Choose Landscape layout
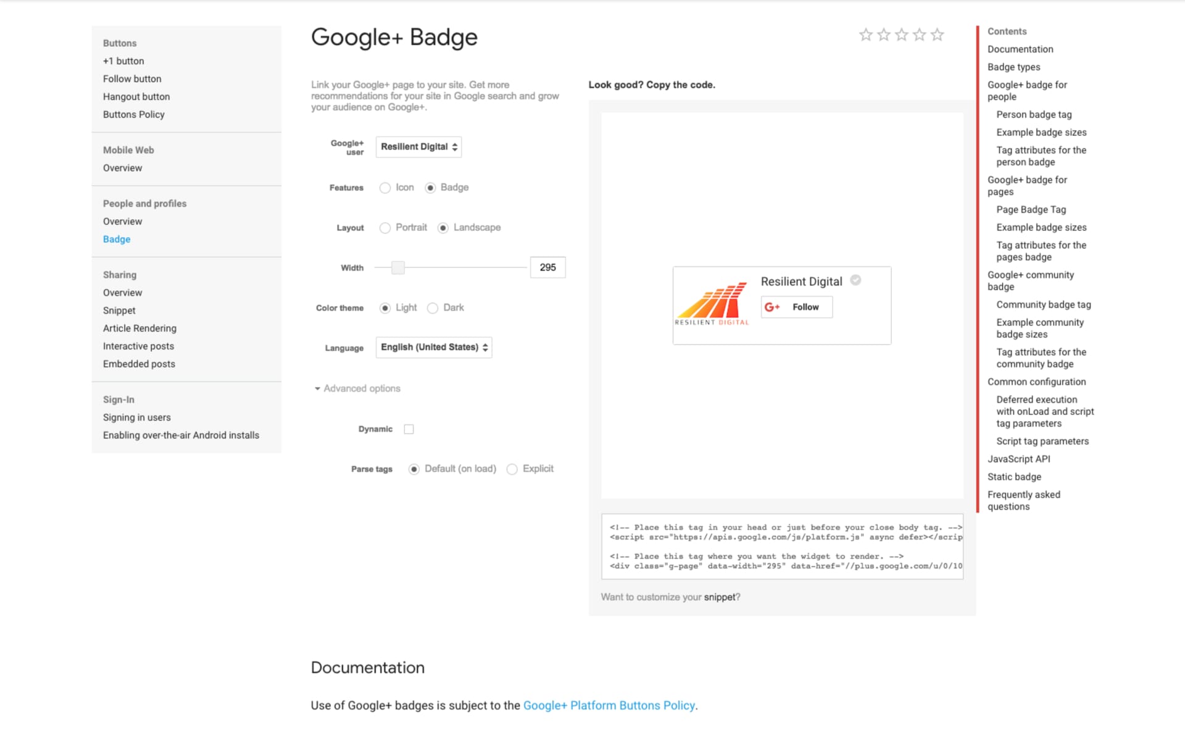This screenshot has height=741, width=1185. (443, 228)
